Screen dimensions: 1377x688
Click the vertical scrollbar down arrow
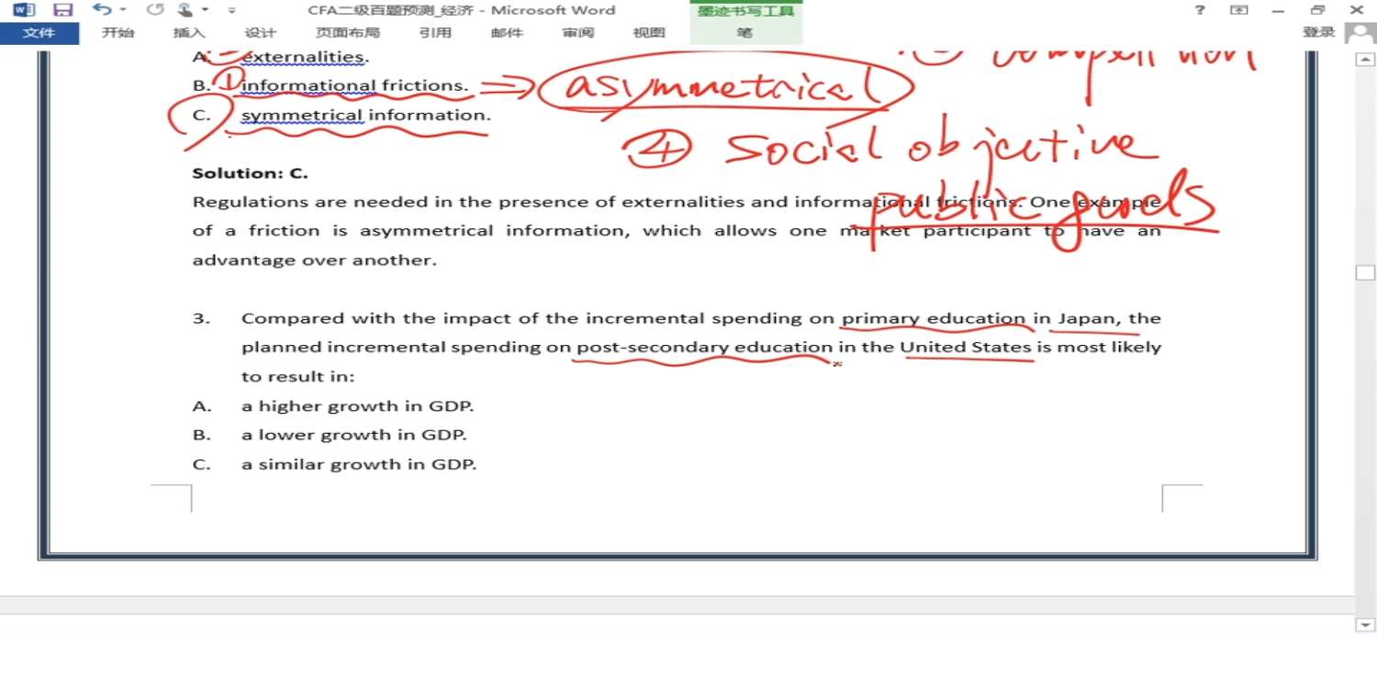tap(1365, 625)
